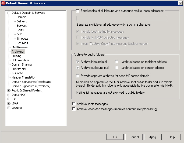Open the Pruning settings page

pyautogui.click(x=16, y=56)
